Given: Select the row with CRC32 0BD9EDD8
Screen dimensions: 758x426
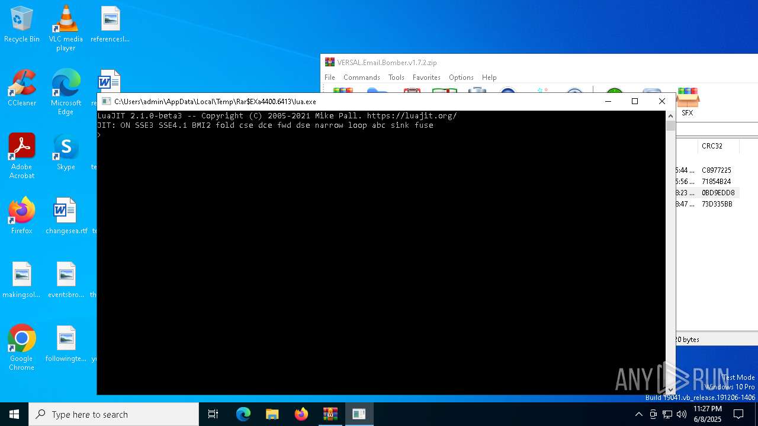Looking at the screenshot, I should [x=717, y=193].
